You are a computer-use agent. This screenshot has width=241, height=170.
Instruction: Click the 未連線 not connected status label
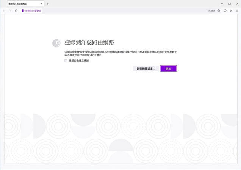pyautogui.click(x=212, y=11)
